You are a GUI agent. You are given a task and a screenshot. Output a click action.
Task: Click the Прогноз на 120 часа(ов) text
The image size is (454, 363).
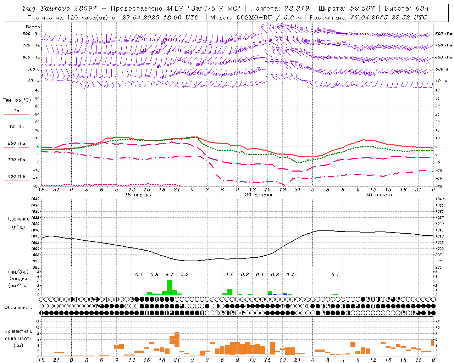coord(68,17)
